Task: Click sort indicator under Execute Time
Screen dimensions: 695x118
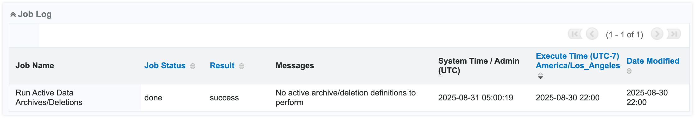Action: pos(541,76)
